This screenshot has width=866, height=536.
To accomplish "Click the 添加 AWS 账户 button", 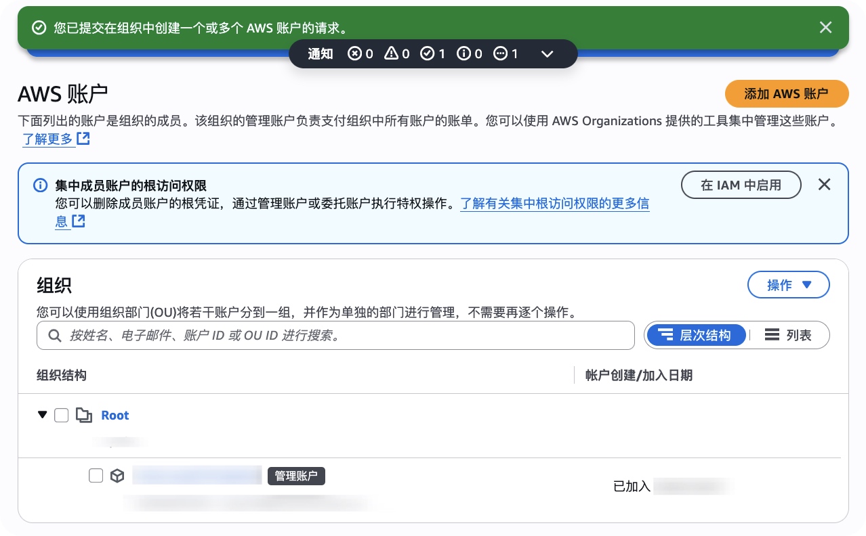I will (x=787, y=94).
